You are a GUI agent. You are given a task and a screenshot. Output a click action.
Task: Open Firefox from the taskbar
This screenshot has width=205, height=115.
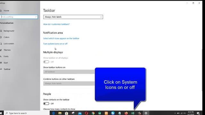click(x=126, y=113)
